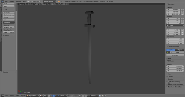Expand the Transform Orientations panel

(x=174, y=87)
